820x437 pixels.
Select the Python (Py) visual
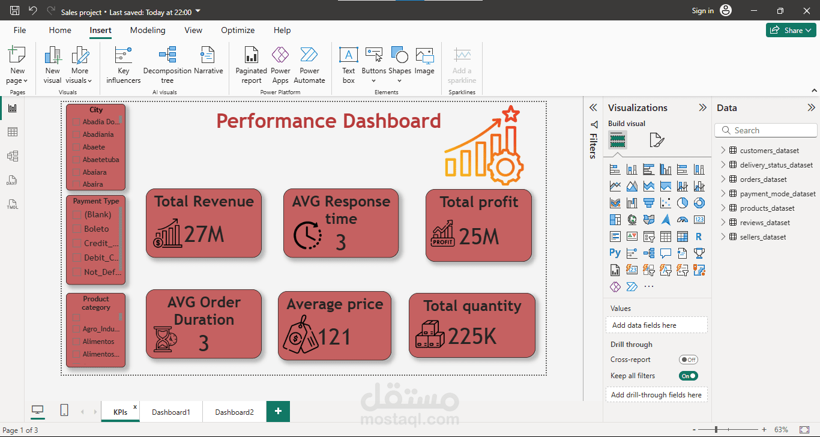pyautogui.click(x=615, y=253)
